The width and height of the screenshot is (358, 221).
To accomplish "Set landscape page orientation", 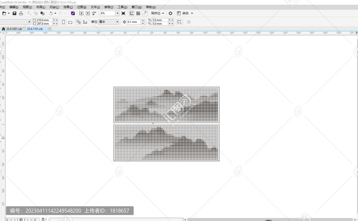I will point(70,22).
